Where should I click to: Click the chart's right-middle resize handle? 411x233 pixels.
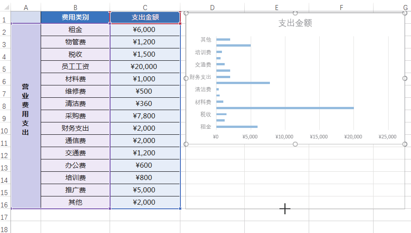click(x=405, y=79)
